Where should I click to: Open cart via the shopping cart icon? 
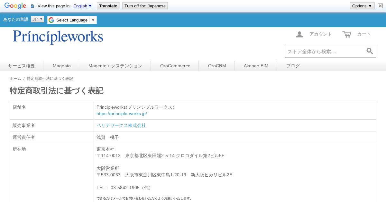coord(347,34)
